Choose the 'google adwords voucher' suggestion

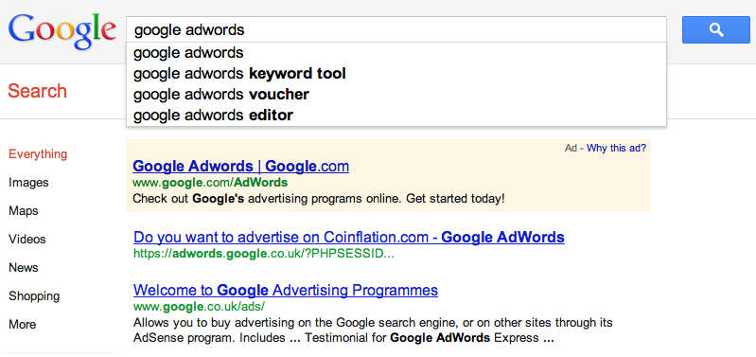(x=396, y=95)
